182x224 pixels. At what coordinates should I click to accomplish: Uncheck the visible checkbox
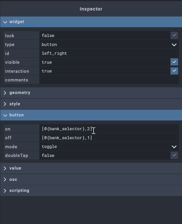click(x=174, y=62)
